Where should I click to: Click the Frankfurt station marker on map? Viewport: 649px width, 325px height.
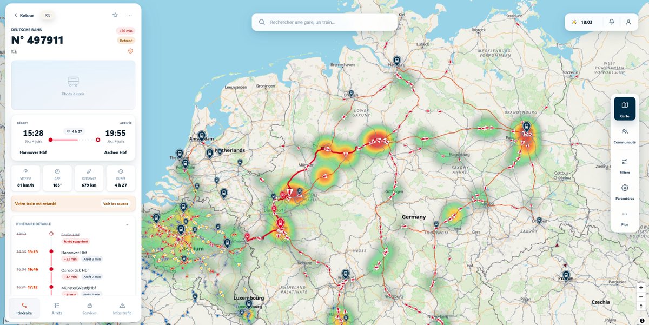345,274
